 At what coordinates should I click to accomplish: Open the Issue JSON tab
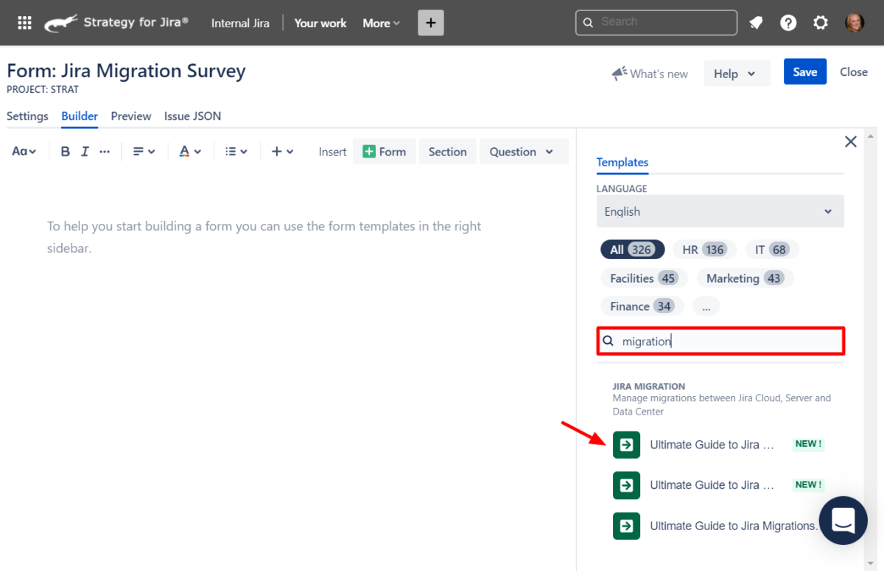(x=192, y=116)
